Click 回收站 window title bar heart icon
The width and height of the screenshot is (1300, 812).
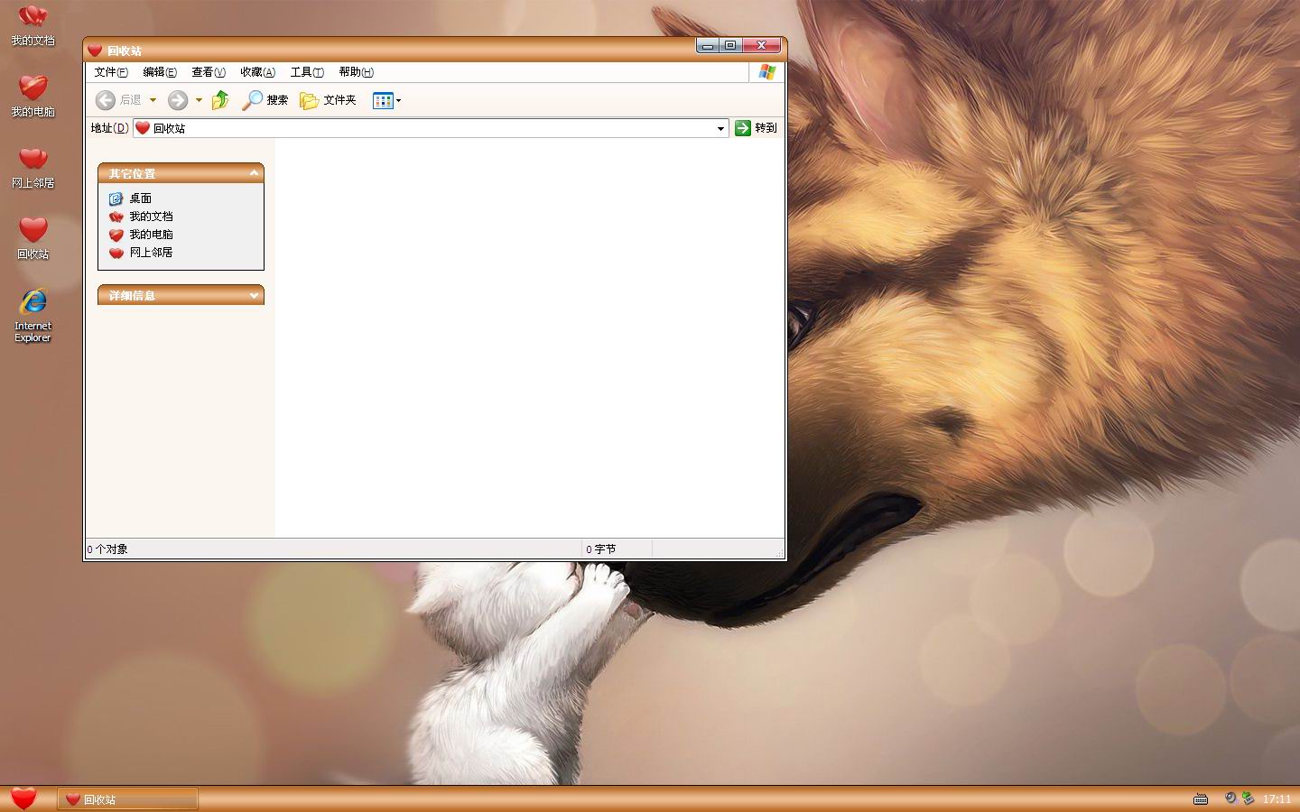95,51
